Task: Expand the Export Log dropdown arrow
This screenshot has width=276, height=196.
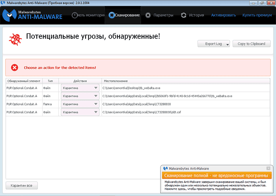Action: pos(228,44)
